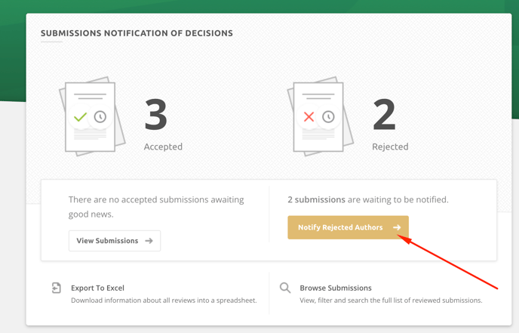Click the Submissions Notification of Decisions heading
The image size is (519, 333).
coord(137,33)
